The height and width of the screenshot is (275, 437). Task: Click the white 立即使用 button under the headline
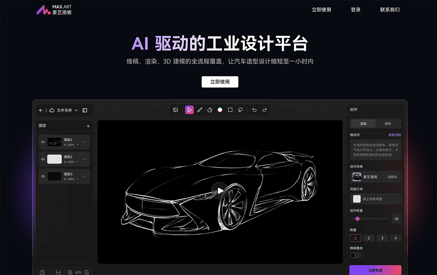coord(220,82)
